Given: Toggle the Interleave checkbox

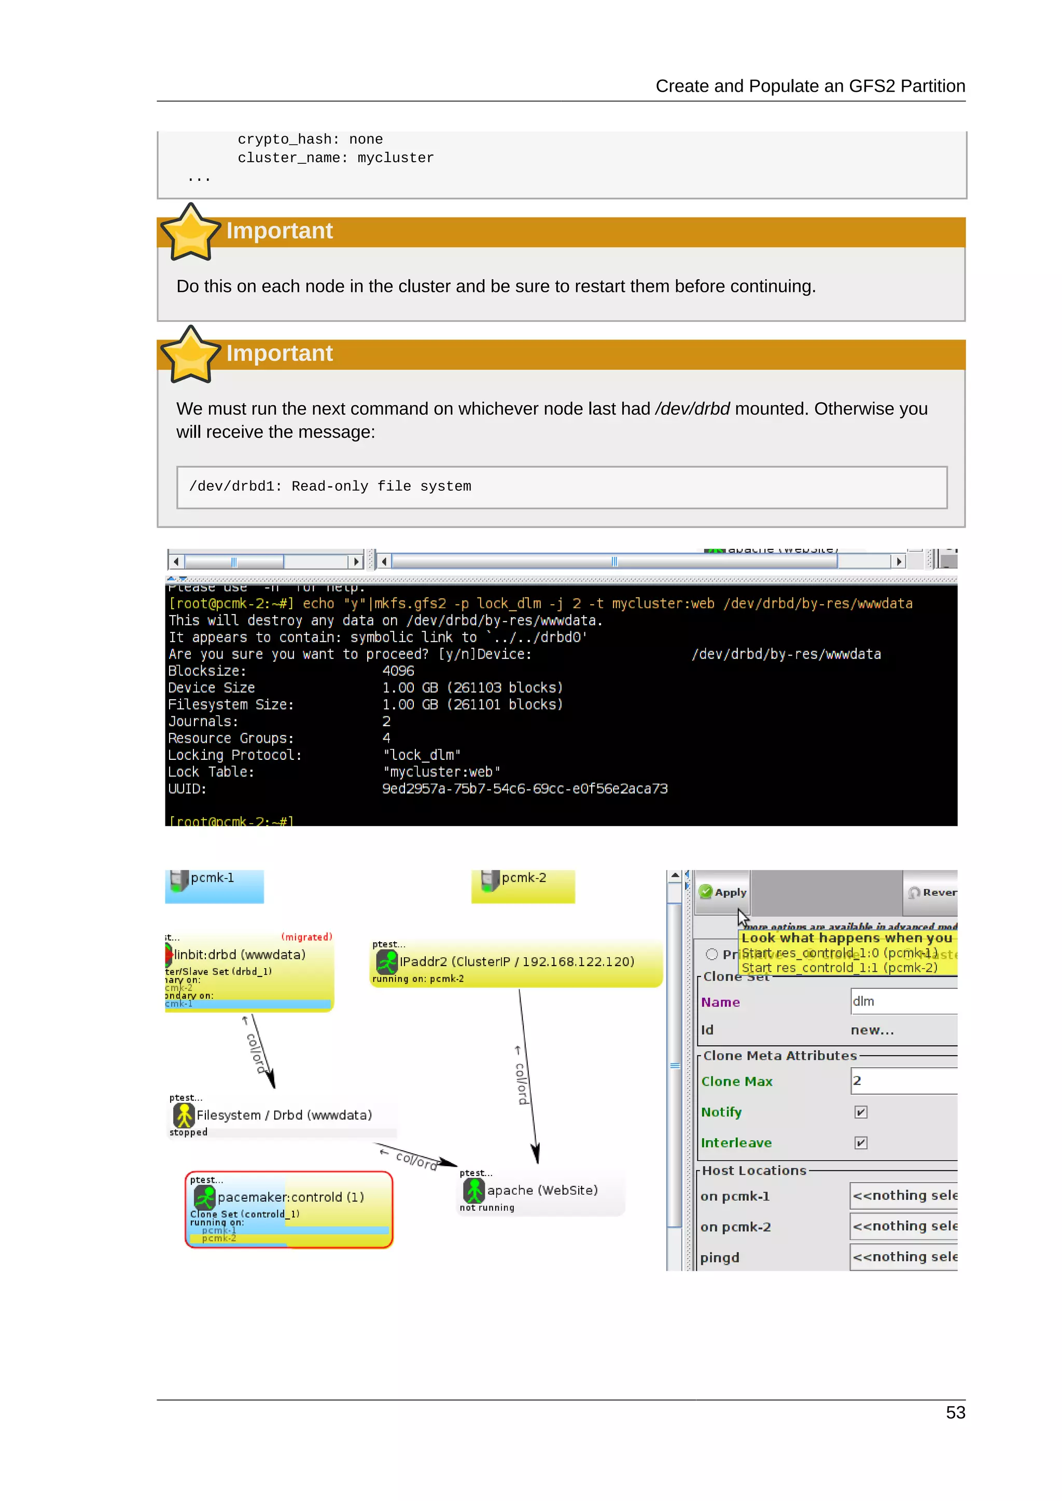Looking at the screenshot, I should pyautogui.click(x=861, y=1143).
